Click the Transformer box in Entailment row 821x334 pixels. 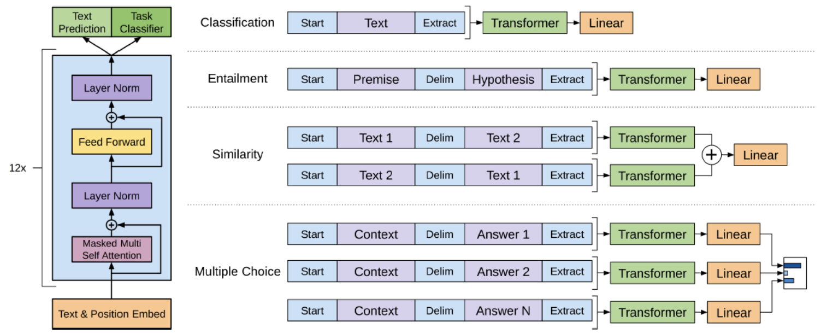[652, 79]
